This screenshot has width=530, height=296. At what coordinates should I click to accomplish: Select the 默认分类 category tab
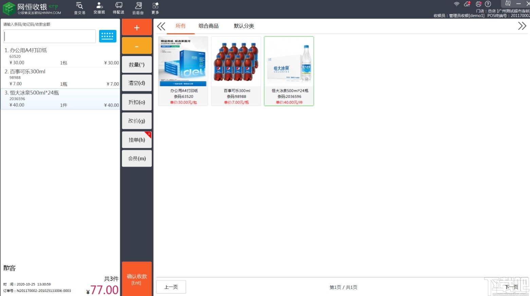tap(243, 26)
